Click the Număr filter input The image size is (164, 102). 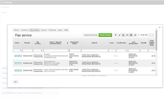[28, 50]
